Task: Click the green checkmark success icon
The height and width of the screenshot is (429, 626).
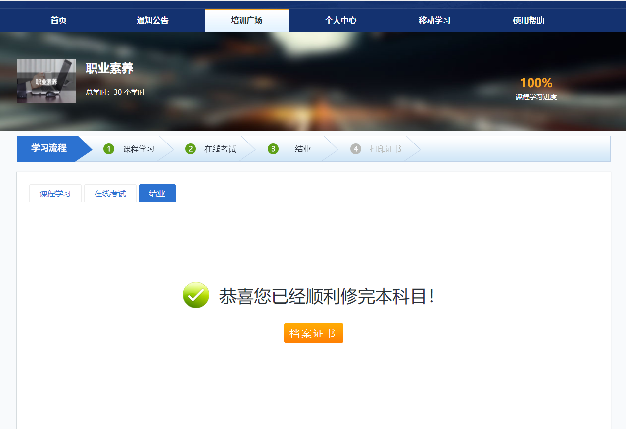Action: (196, 295)
